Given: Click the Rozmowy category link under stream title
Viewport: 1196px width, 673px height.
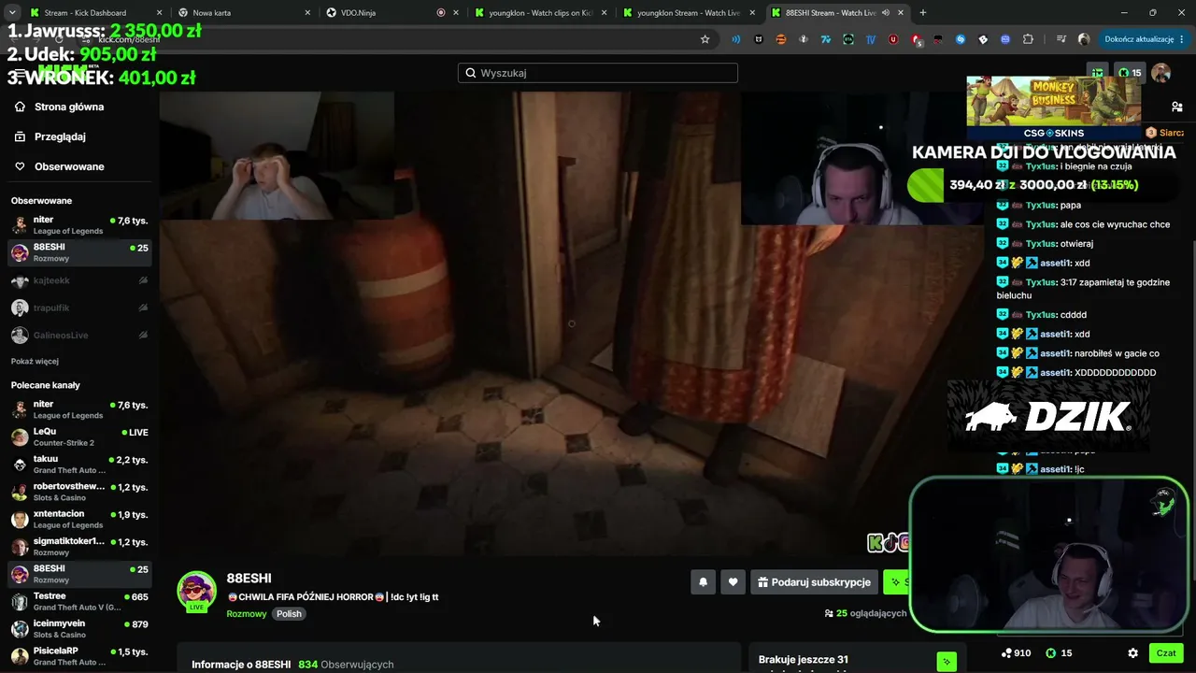Looking at the screenshot, I should click(247, 614).
